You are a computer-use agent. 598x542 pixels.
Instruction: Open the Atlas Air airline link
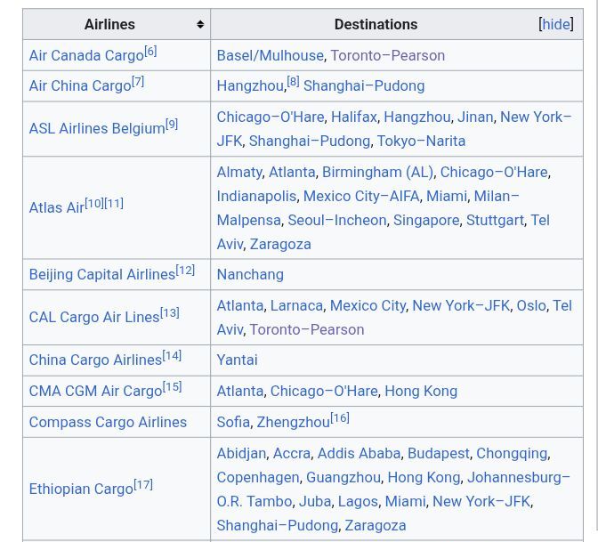[56, 207]
